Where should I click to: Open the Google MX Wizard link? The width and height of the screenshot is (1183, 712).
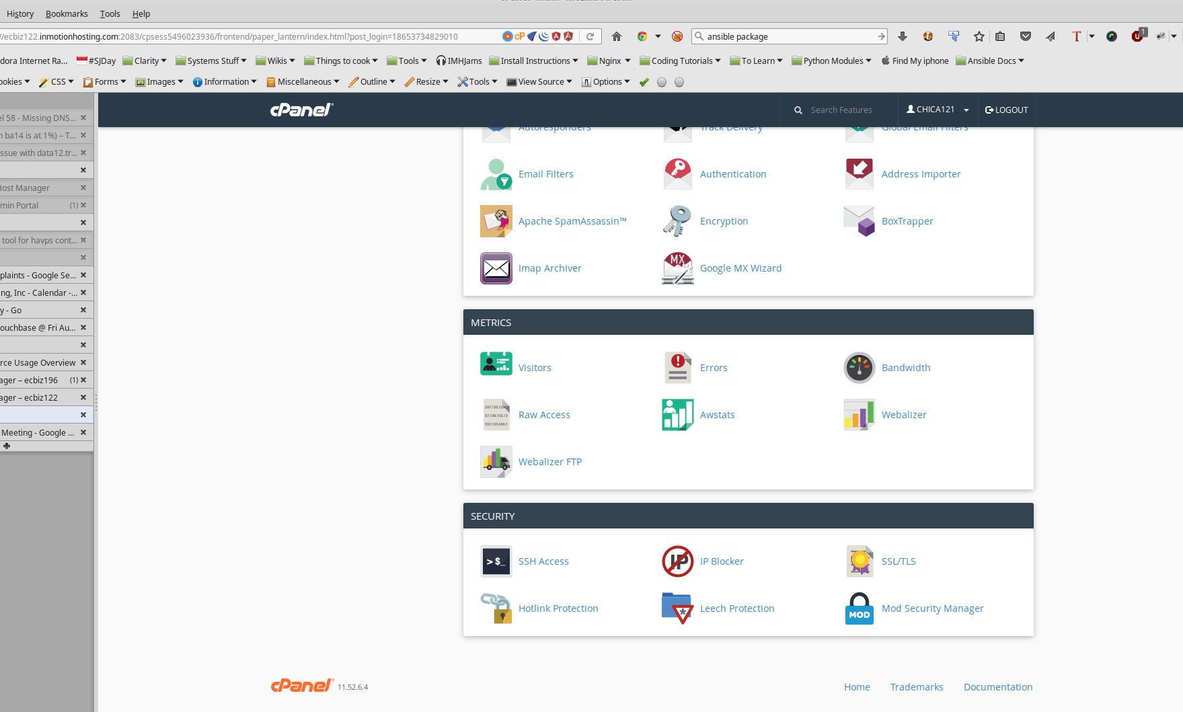pyautogui.click(x=740, y=268)
